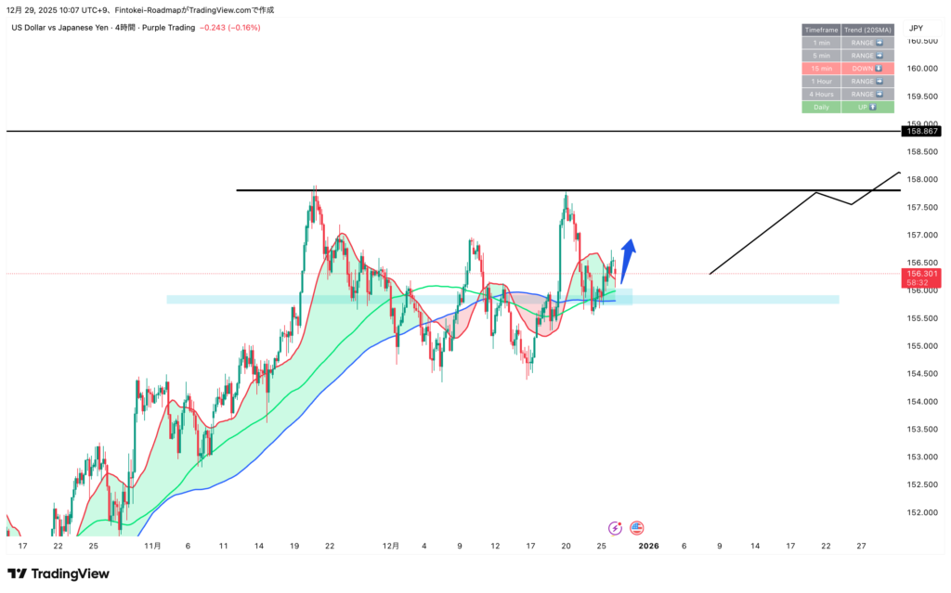The image size is (951, 593).
Task: Click the purple lightning bolt event icon
Action: 615,527
